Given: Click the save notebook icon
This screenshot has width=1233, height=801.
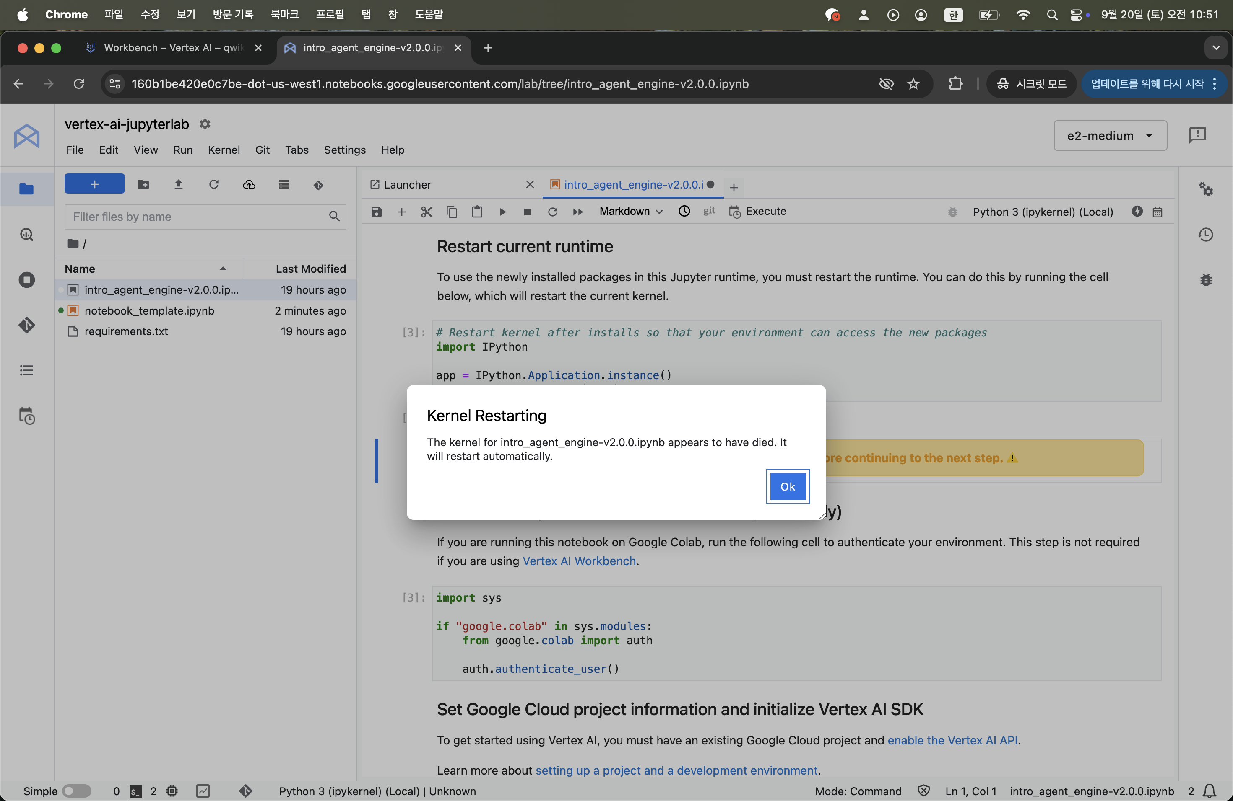Looking at the screenshot, I should pyautogui.click(x=377, y=212).
